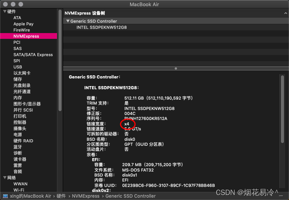
Task: Click revision value 004C
Action: (130, 113)
